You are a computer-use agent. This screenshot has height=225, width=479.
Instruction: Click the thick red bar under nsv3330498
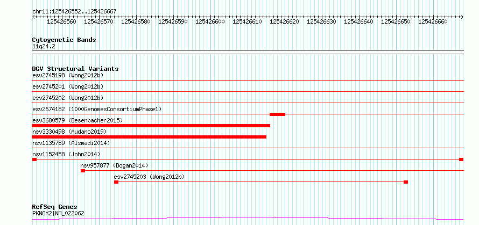149,137
